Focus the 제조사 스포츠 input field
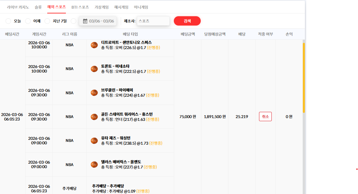The image size is (358, 194). click(x=153, y=21)
